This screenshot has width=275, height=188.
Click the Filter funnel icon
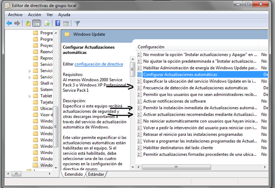click(77, 23)
